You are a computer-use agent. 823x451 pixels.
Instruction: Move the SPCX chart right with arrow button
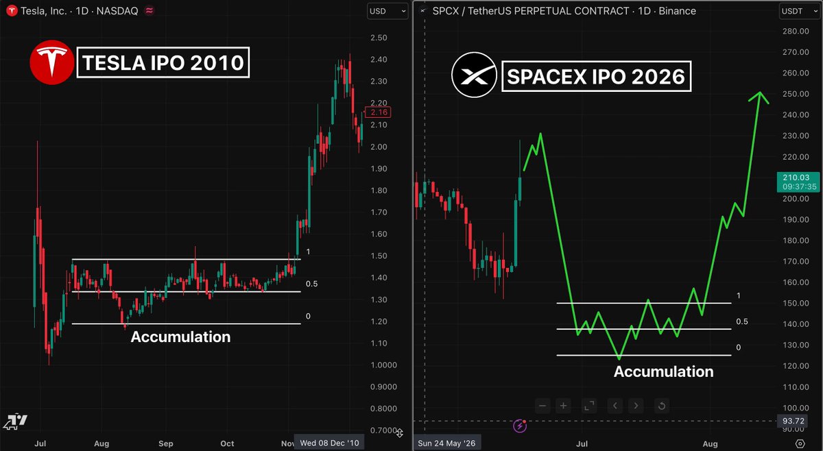click(x=636, y=406)
